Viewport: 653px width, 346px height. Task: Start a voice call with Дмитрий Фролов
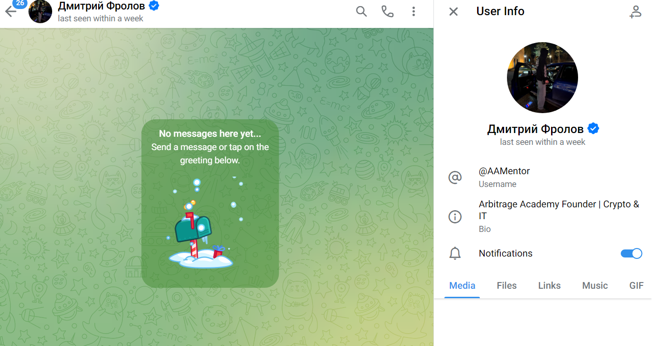[x=387, y=11]
